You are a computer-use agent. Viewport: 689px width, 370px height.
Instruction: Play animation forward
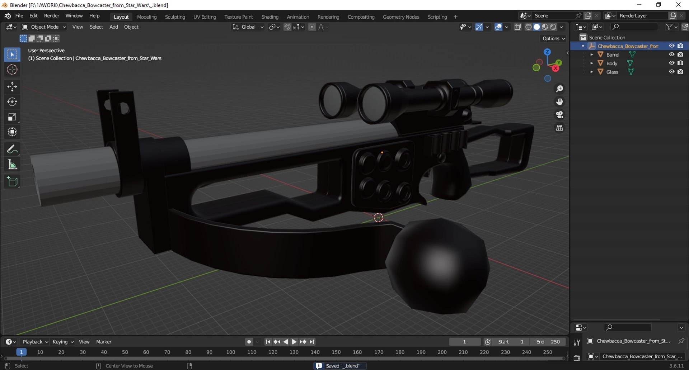(x=294, y=342)
